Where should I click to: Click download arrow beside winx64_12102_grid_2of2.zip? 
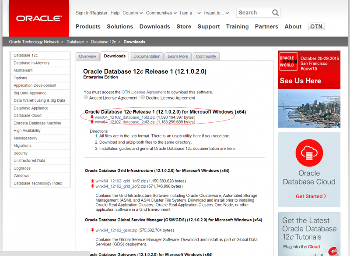[92, 186]
